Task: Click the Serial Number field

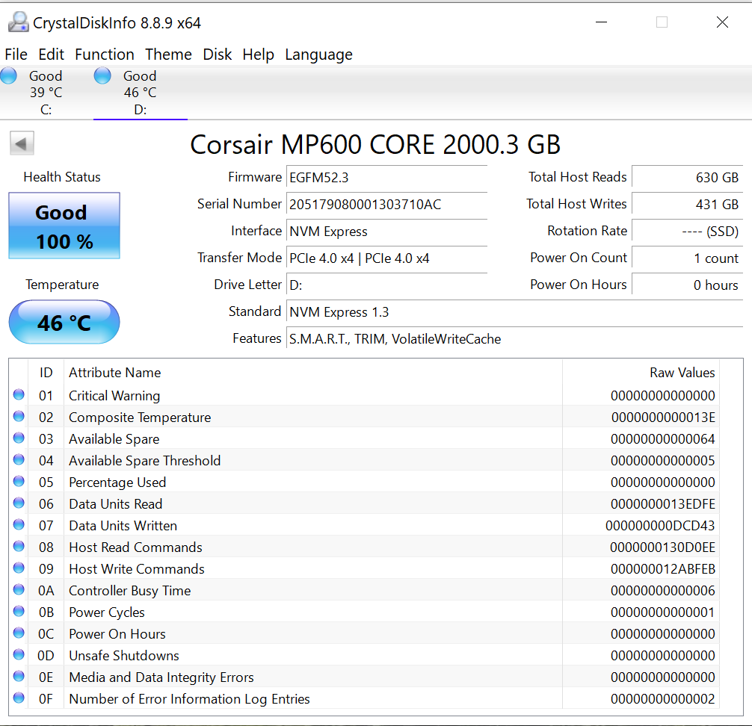Action: pyautogui.click(x=386, y=204)
